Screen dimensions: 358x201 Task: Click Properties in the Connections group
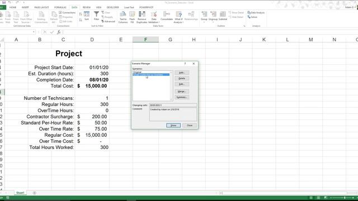[x=66, y=17]
